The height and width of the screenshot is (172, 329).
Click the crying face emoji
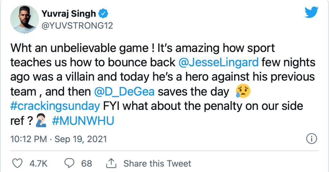click(243, 92)
